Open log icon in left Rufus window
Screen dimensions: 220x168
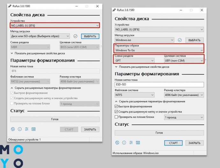click(x=33, y=129)
